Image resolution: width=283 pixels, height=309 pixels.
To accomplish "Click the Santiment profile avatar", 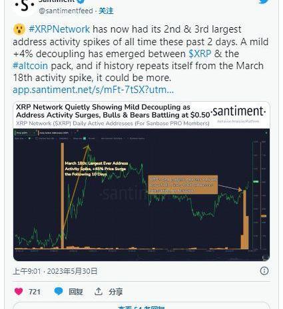I will pos(25,7).
